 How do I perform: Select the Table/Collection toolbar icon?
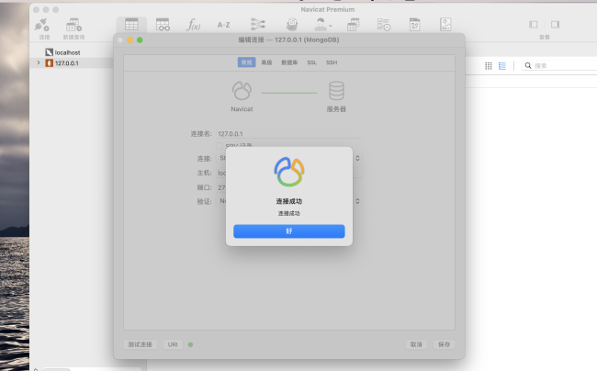tap(131, 25)
